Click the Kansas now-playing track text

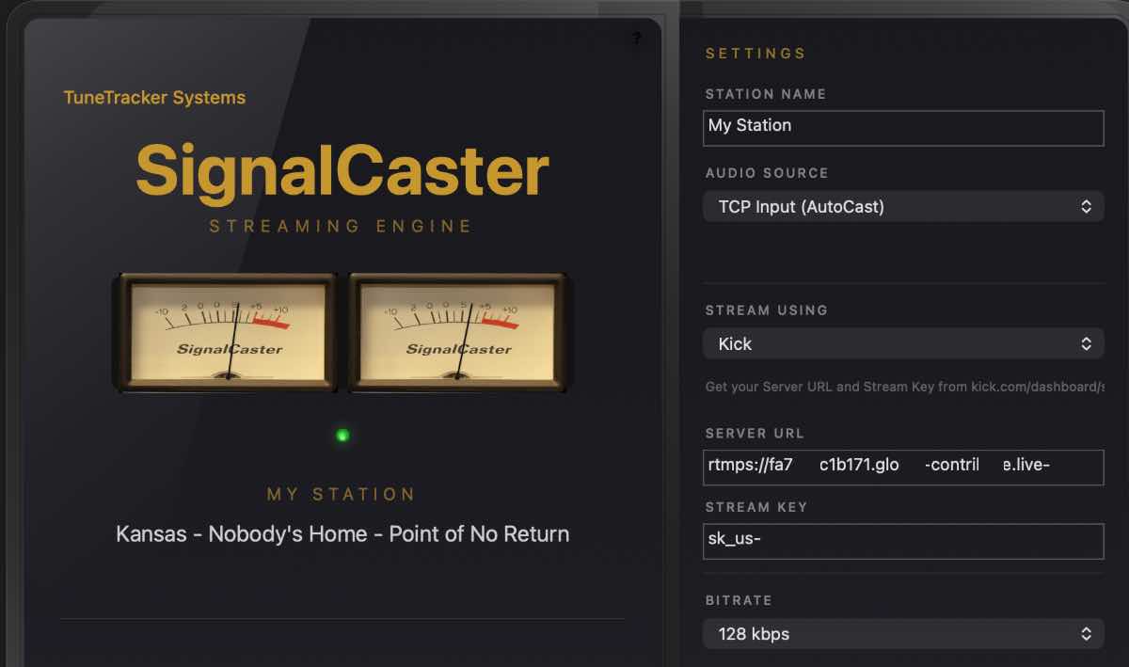click(x=342, y=533)
